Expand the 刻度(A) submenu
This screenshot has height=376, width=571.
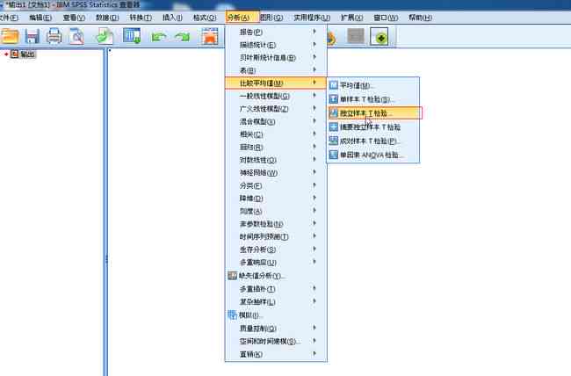(x=276, y=212)
